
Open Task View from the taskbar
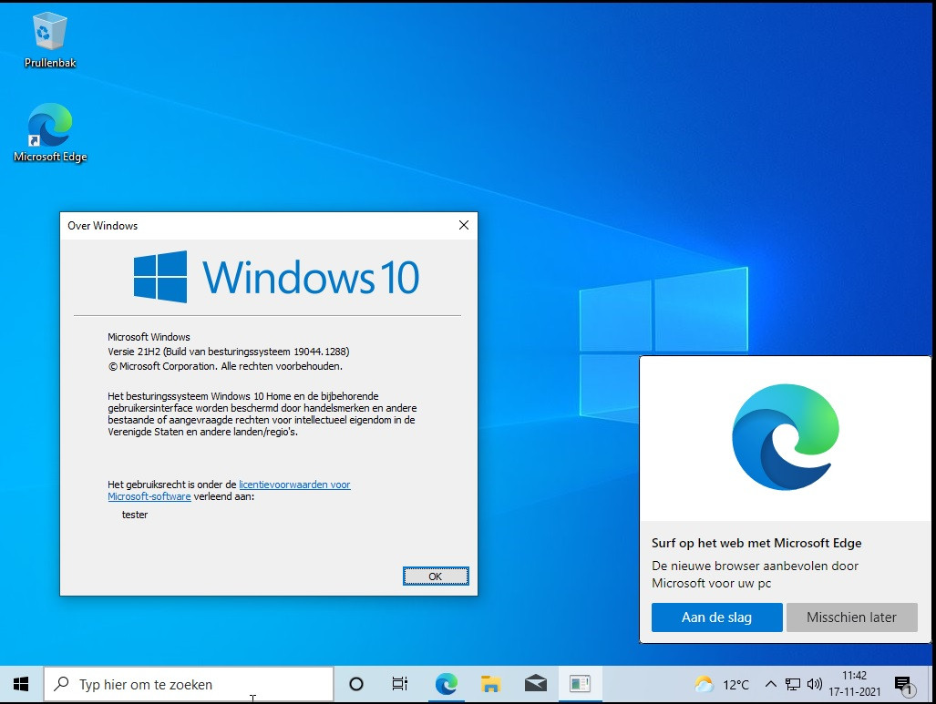[x=400, y=684]
